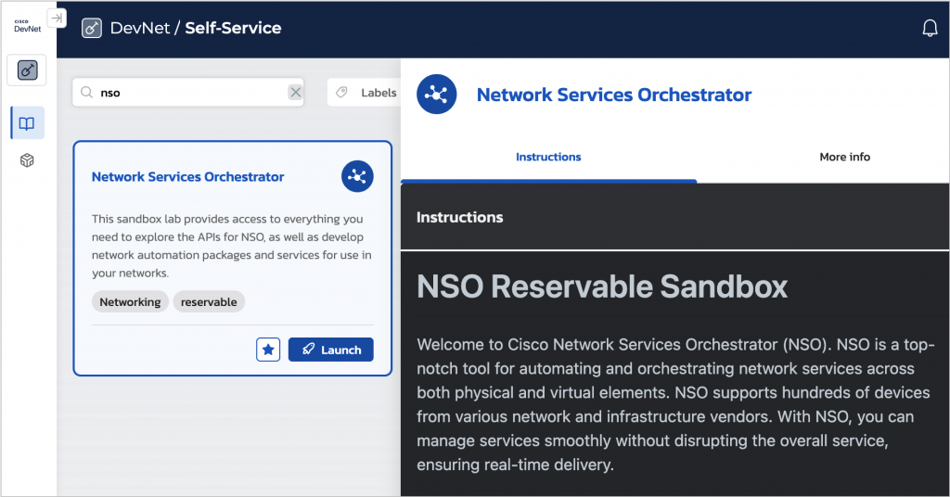Click the network icon in the details panel header
This screenshot has width=950, height=497.
coord(436,95)
